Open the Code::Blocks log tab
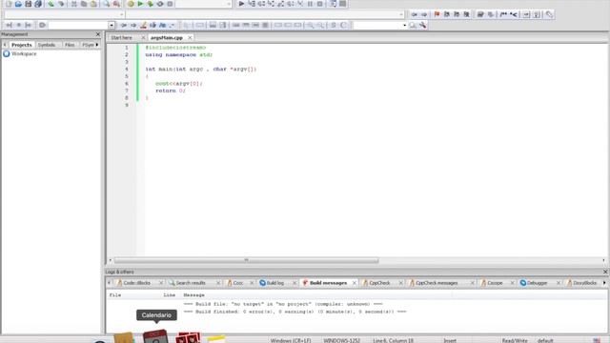Image resolution: width=610 pixels, height=343 pixels. (x=136, y=283)
